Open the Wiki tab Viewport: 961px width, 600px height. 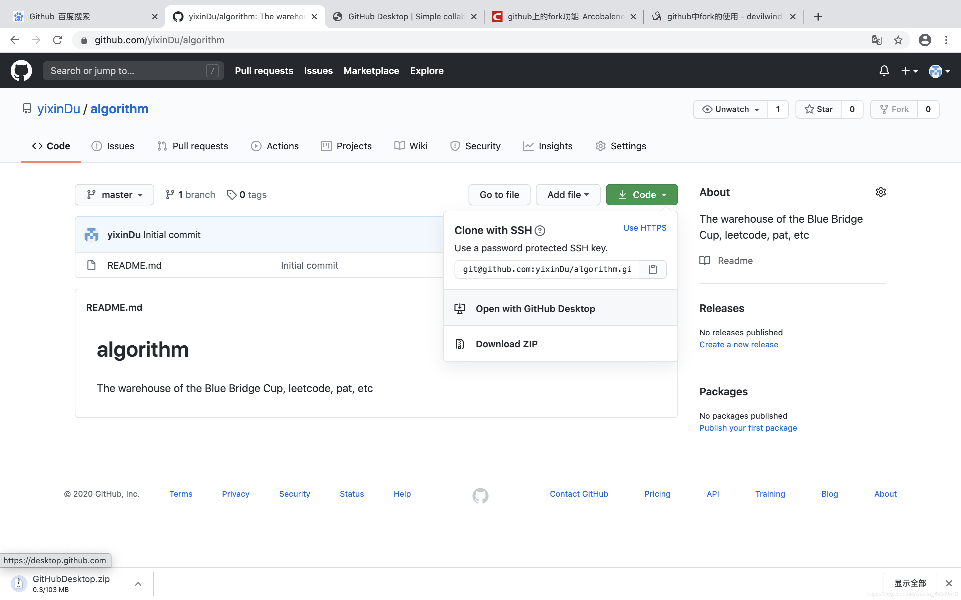pyautogui.click(x=411, y=146)
